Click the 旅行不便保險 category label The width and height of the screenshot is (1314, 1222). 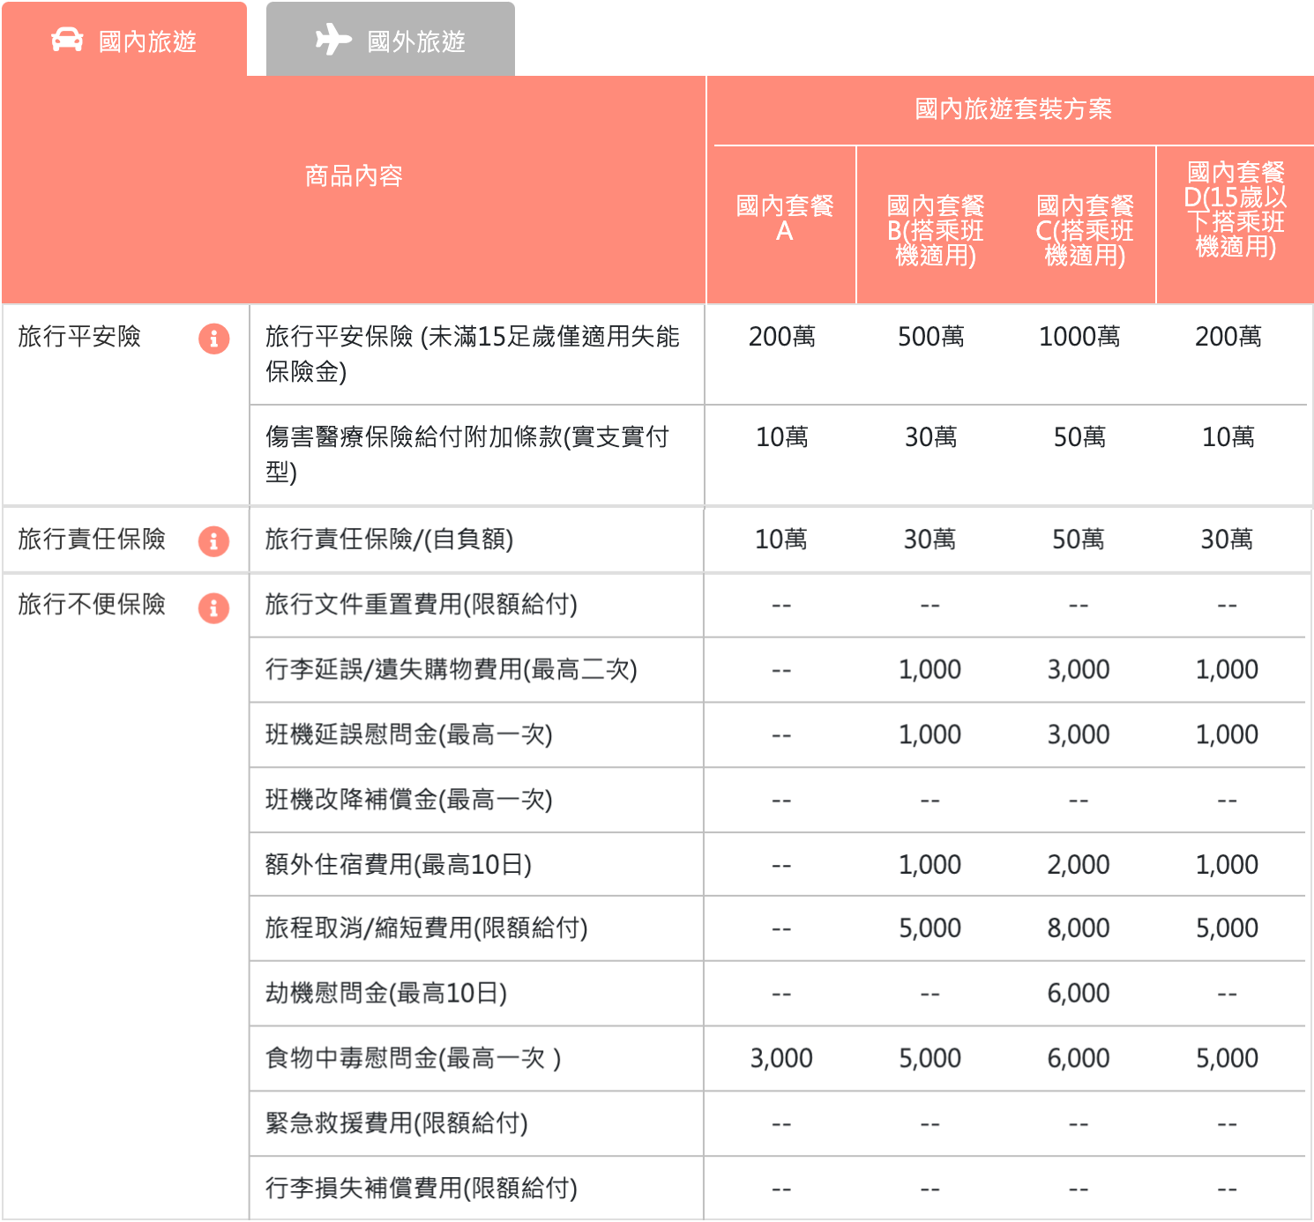point(92,604)
